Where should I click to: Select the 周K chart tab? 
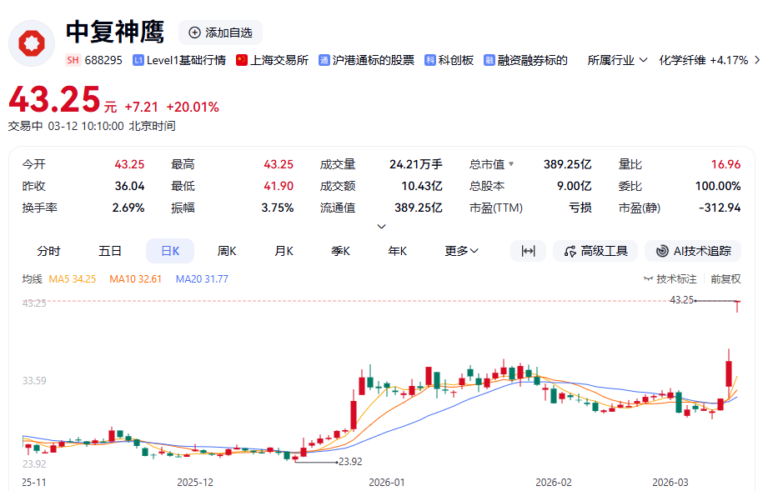227,251
